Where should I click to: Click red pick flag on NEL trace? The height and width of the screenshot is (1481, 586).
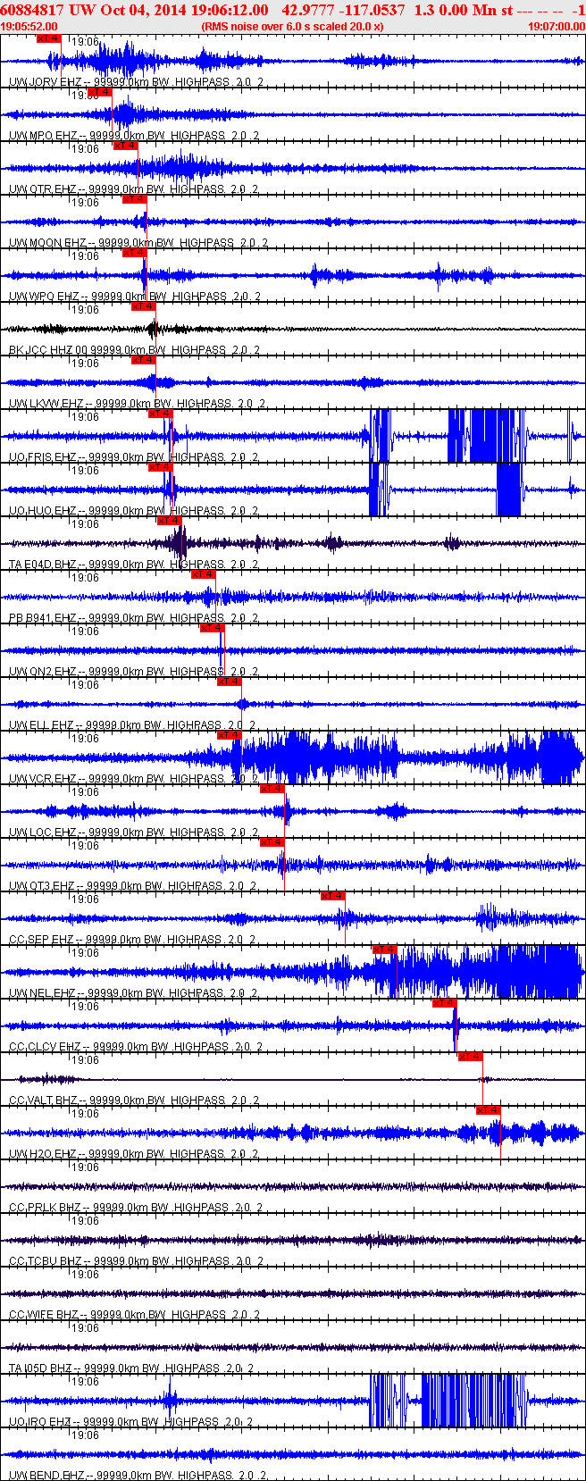tap(385, 950)
